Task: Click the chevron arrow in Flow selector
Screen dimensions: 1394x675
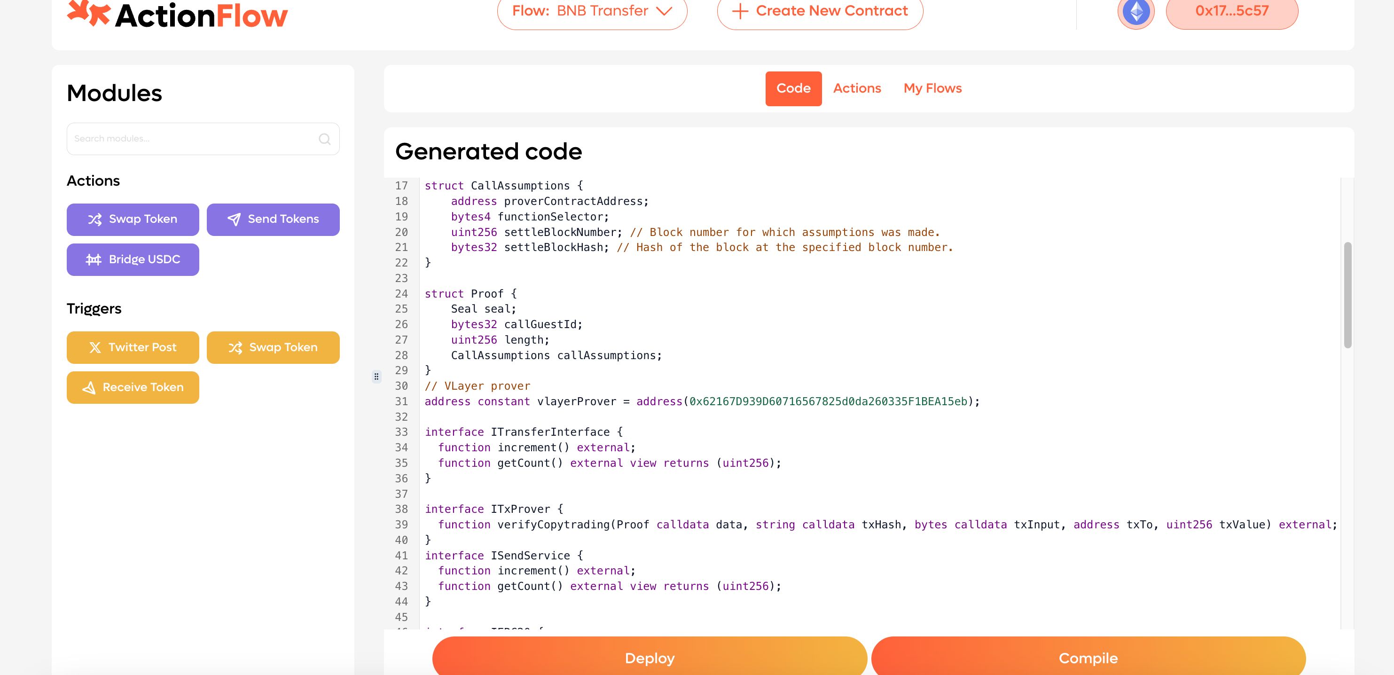Action: (x=664, y=11)
